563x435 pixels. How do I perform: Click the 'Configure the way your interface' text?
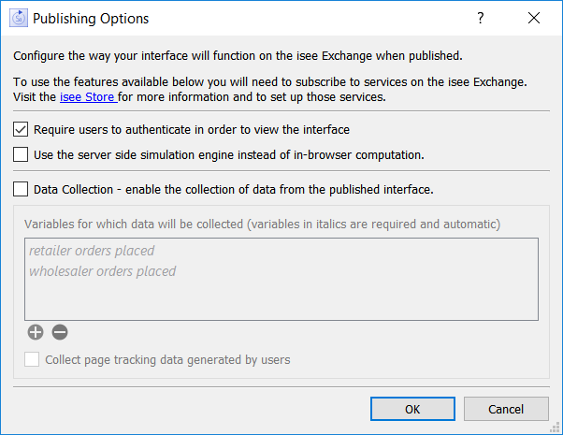click(x=238, y=54)
